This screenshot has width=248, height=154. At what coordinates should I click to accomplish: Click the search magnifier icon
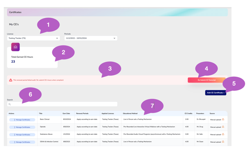(10, 104)
